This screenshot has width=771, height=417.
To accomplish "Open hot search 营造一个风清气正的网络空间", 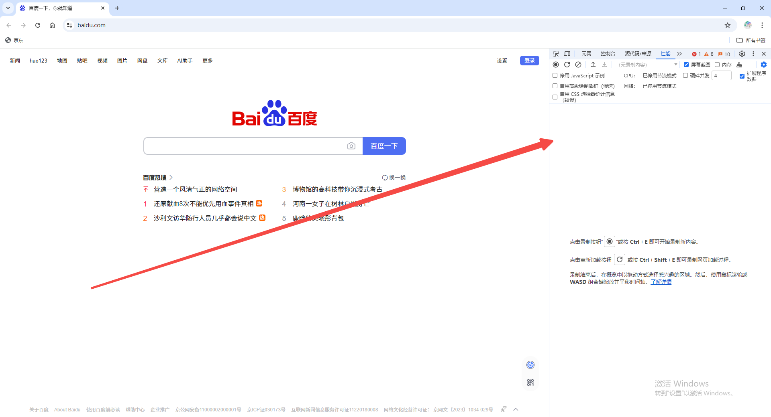I will [195, 189].
